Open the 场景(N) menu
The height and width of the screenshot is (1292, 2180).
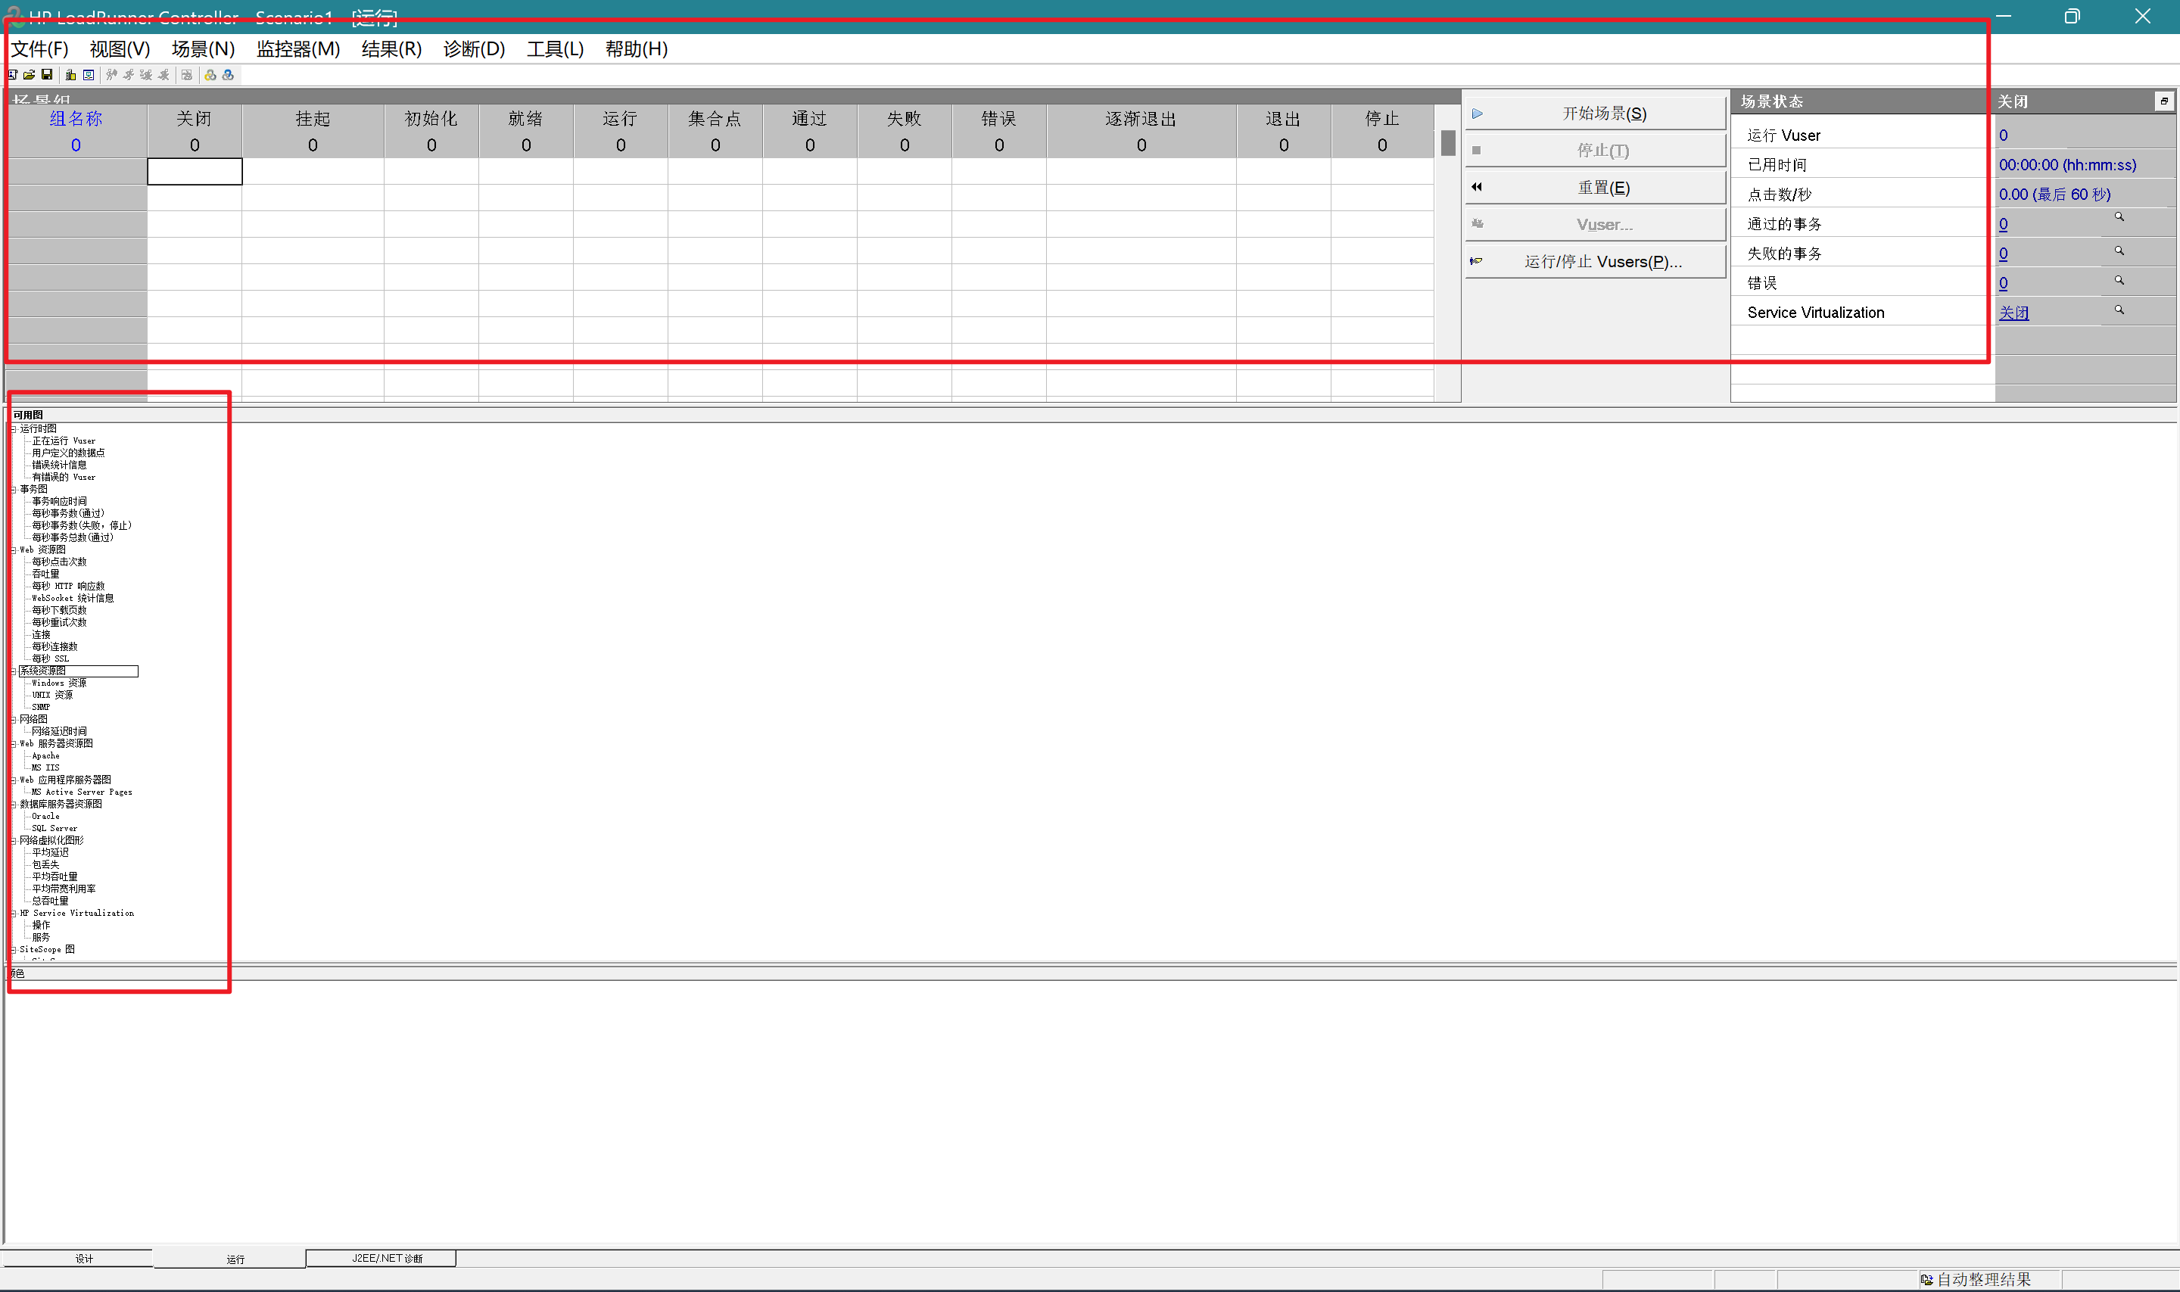coord(204,48)
